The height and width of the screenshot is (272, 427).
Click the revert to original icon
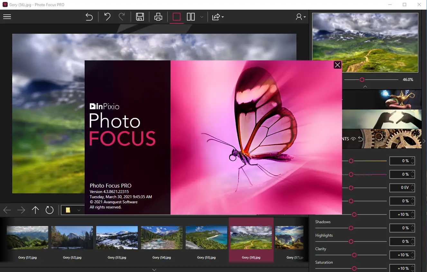click(89, 17)
